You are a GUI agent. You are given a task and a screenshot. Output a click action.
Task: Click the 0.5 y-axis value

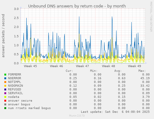16,54
